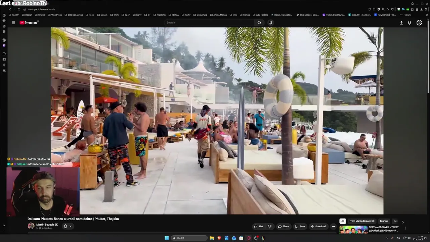Start voice search with the microphone
Viewport: 430px width, 242px height.
click(x=271, y=23)
